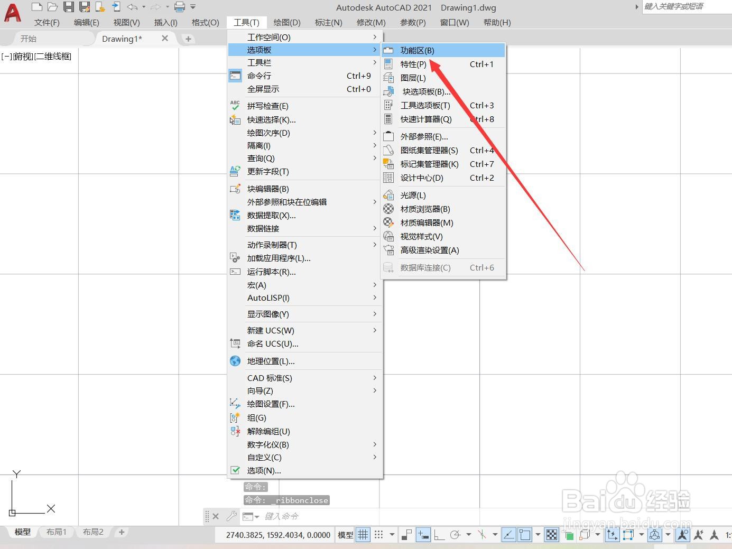
Task: Click the Plot printer icon
Action: pyautogui.click(x=180, y=7)
